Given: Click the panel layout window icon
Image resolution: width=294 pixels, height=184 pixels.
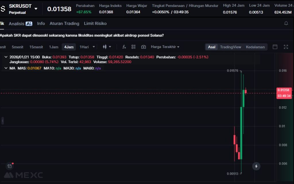Looking at the screenshot, I should click(275, 47).
